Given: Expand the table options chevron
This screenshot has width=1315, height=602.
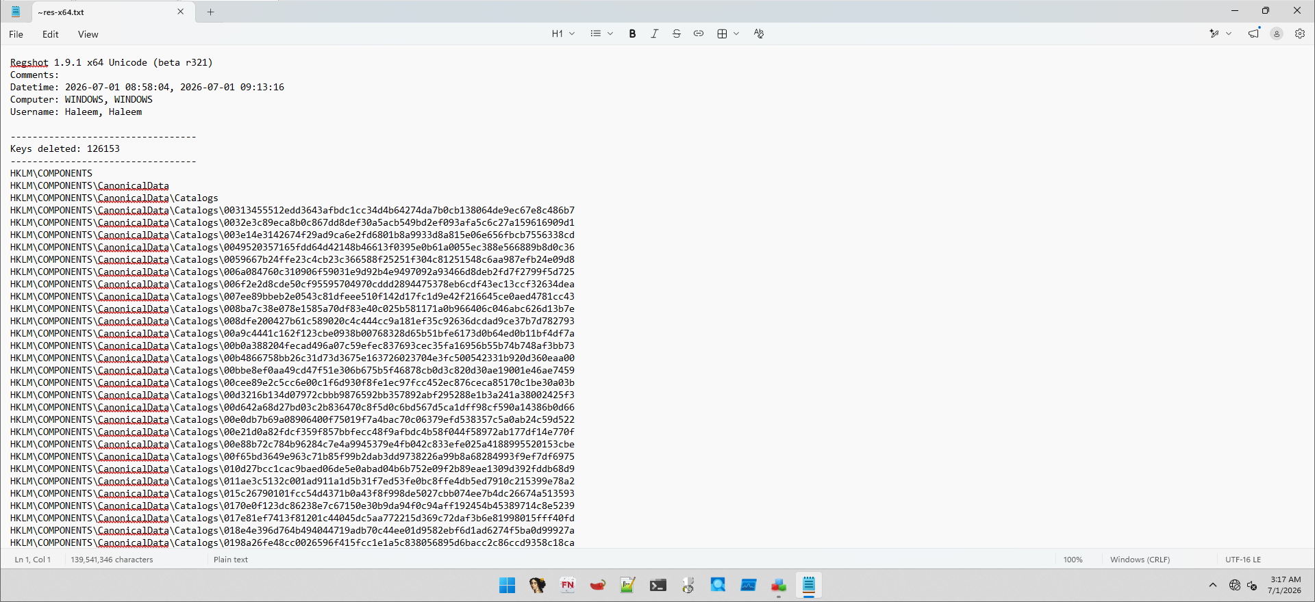Looking at the screenshot, I should click(736, 34).
